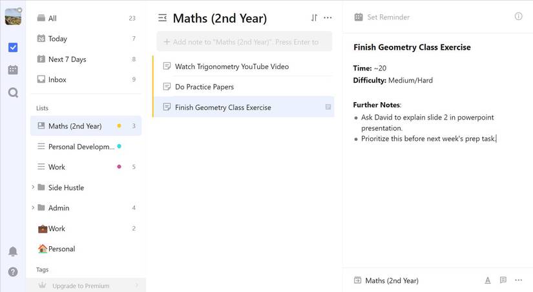This screenshot has width=533, height=292.
Task: Open the Admin folder
Action: [x=86, y=208]
